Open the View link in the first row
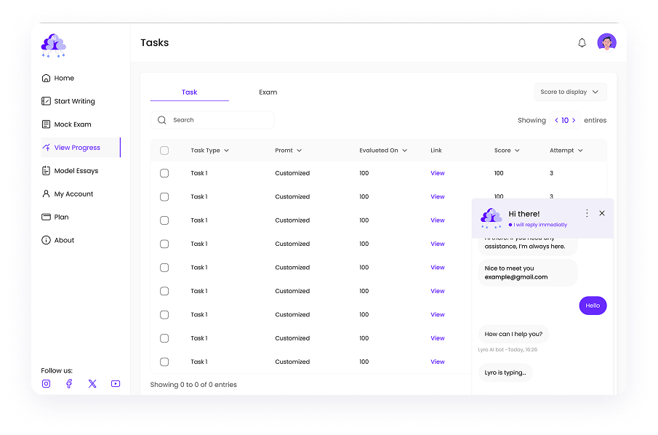Screen dimensions: 658x435 coord(437,173)
